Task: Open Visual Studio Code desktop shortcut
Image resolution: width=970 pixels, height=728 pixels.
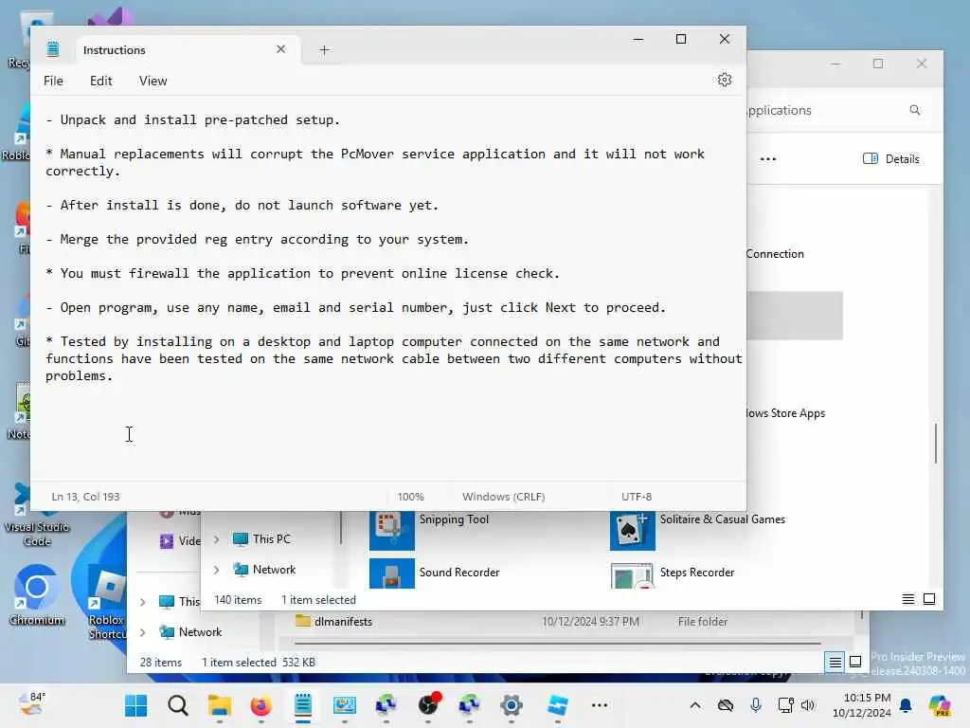Action: pos(37,515)
